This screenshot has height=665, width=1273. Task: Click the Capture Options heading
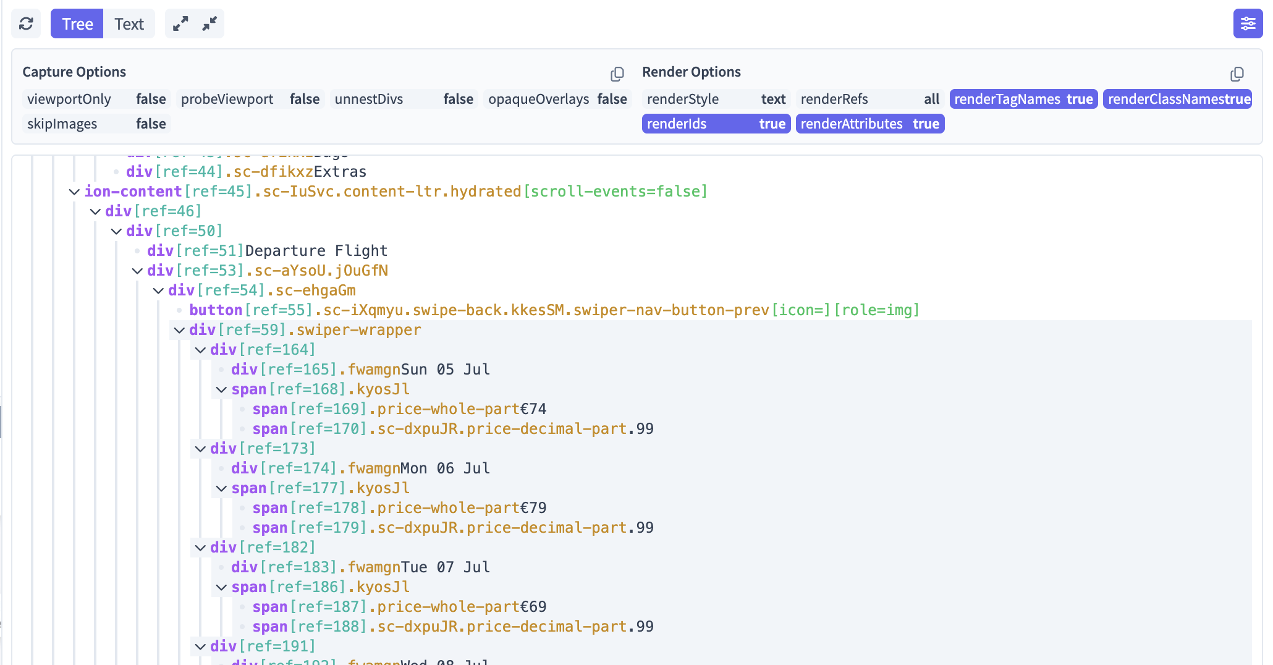(74, 72)
